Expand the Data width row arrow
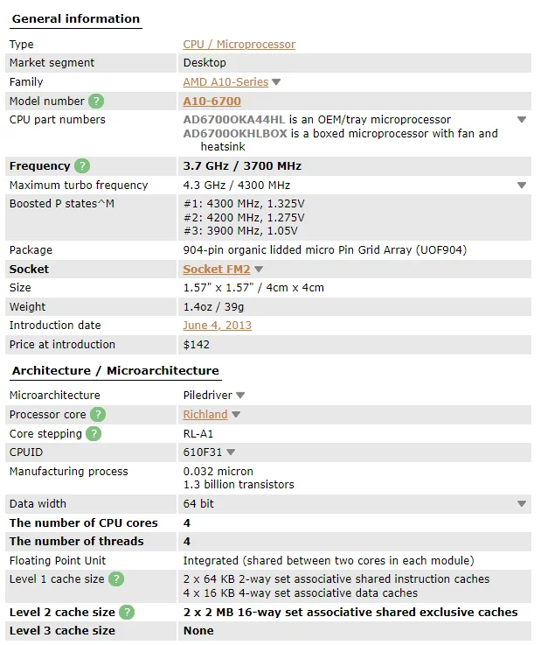The width and height of the screenshot is (541, 645). [522, 504]
